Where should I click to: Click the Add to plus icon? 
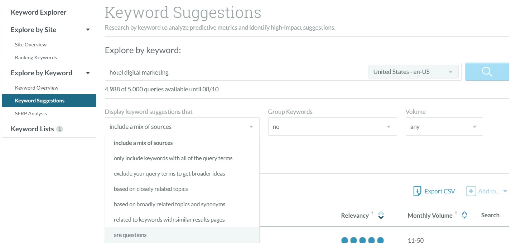[471, 191]
